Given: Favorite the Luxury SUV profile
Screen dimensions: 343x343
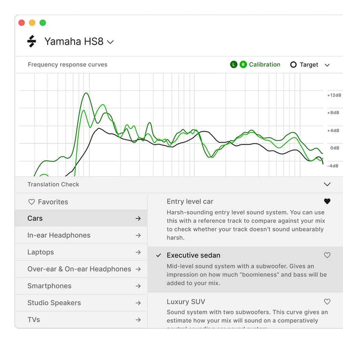Looking at the screenshot, I should point(327,302).
